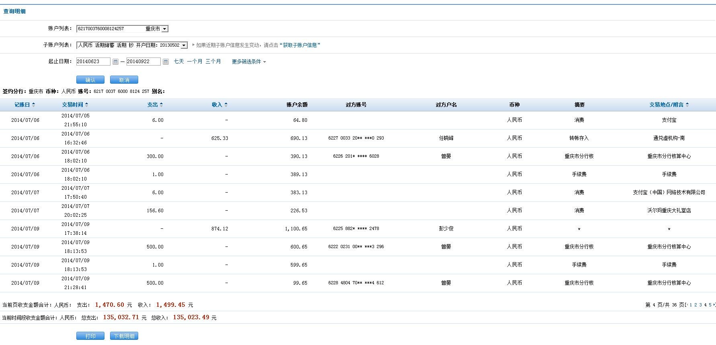The image size is (716, 345).
Task: Click total income figure 135,023.49
Action: coord(191,317)
